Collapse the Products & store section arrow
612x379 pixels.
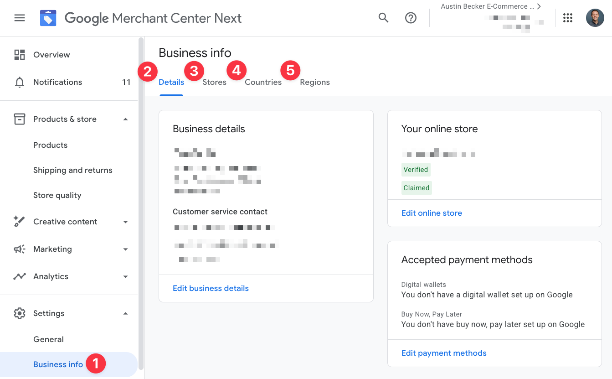coord(126,119)
